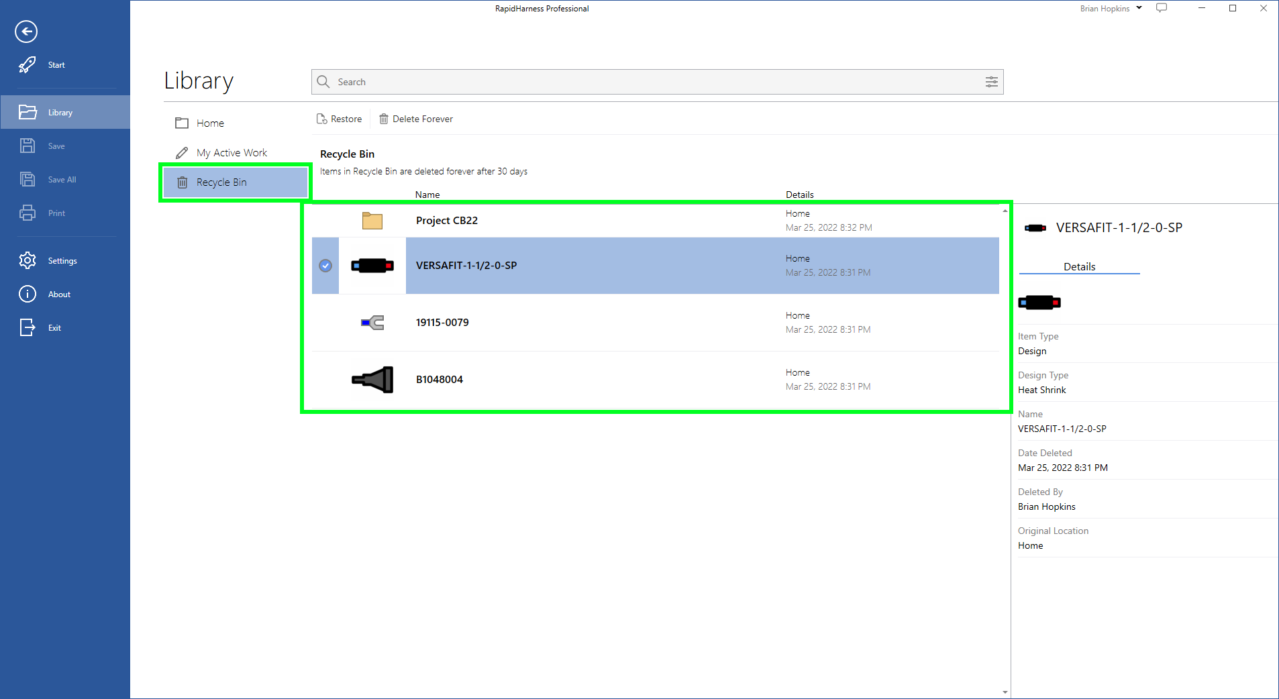Viewport: 1279px width, 699px height.
Task: Click the feedback speech bubble icon
Action: pyautogui.click(x=1162, y=8)
